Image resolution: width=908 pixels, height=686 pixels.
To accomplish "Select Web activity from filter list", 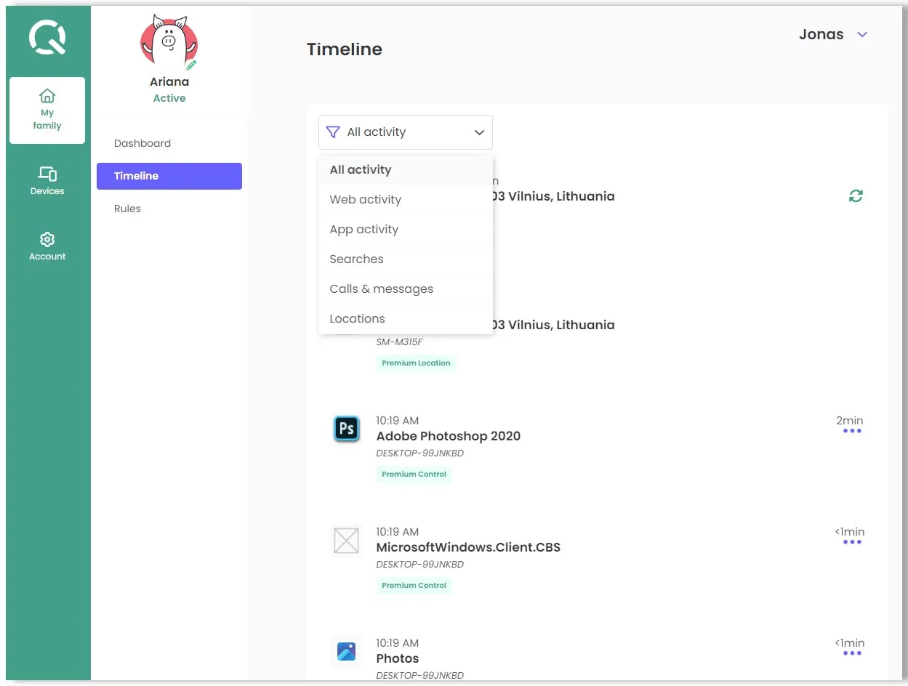I will click(365, 200).
